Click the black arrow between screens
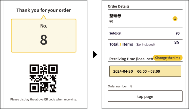Viewport: 189px width, 109px height. point(95,54)
